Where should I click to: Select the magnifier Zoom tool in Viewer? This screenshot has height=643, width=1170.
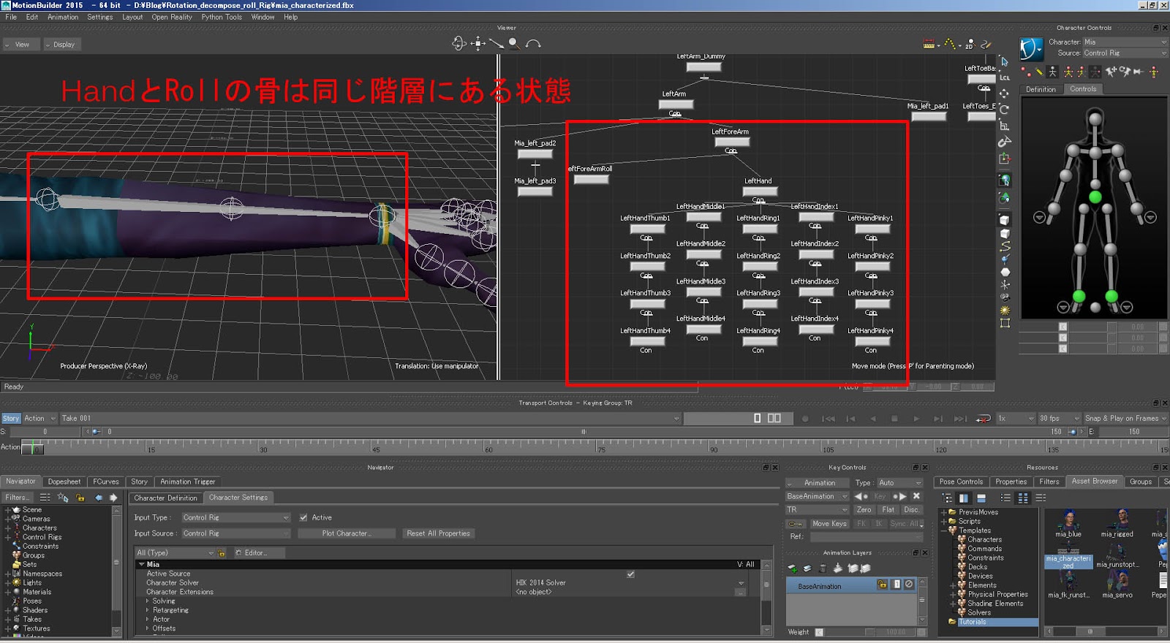515,44
